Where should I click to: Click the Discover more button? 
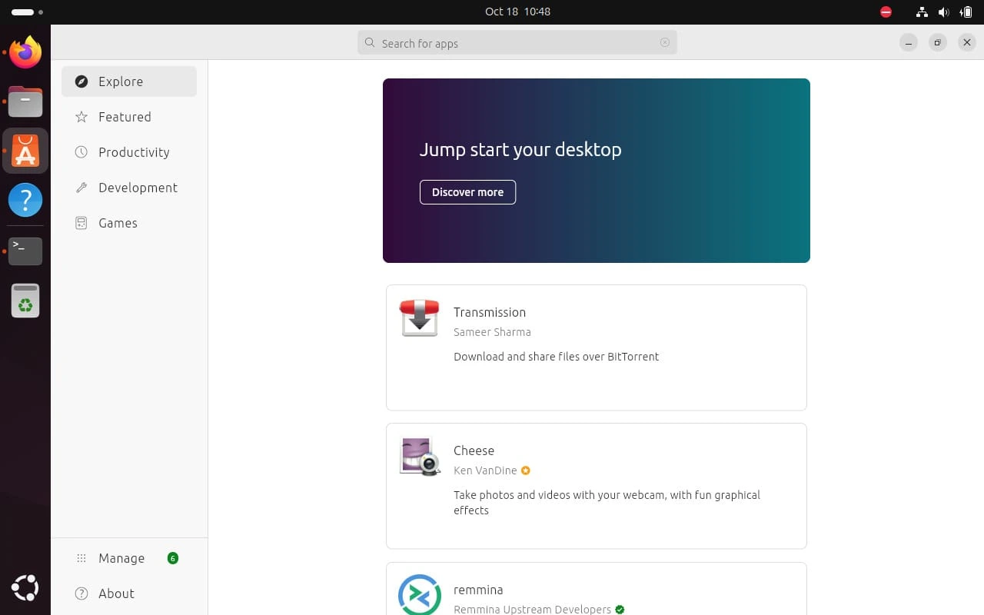(x=467, y=192)
